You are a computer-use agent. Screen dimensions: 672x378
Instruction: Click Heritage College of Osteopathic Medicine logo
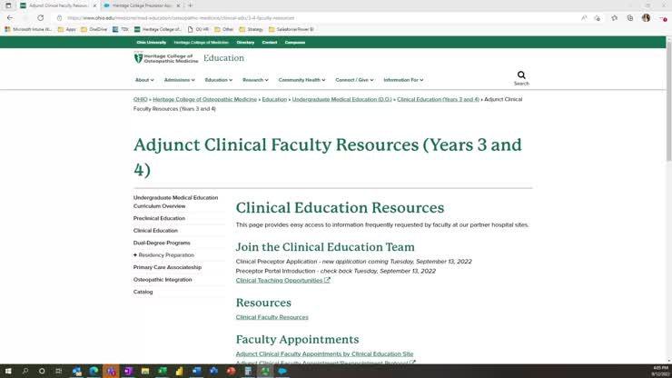click(x=166, y=58)
